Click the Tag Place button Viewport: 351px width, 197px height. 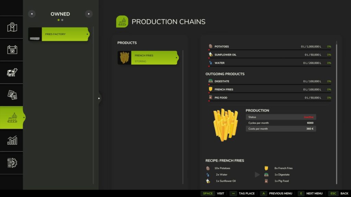coord(242,193)
